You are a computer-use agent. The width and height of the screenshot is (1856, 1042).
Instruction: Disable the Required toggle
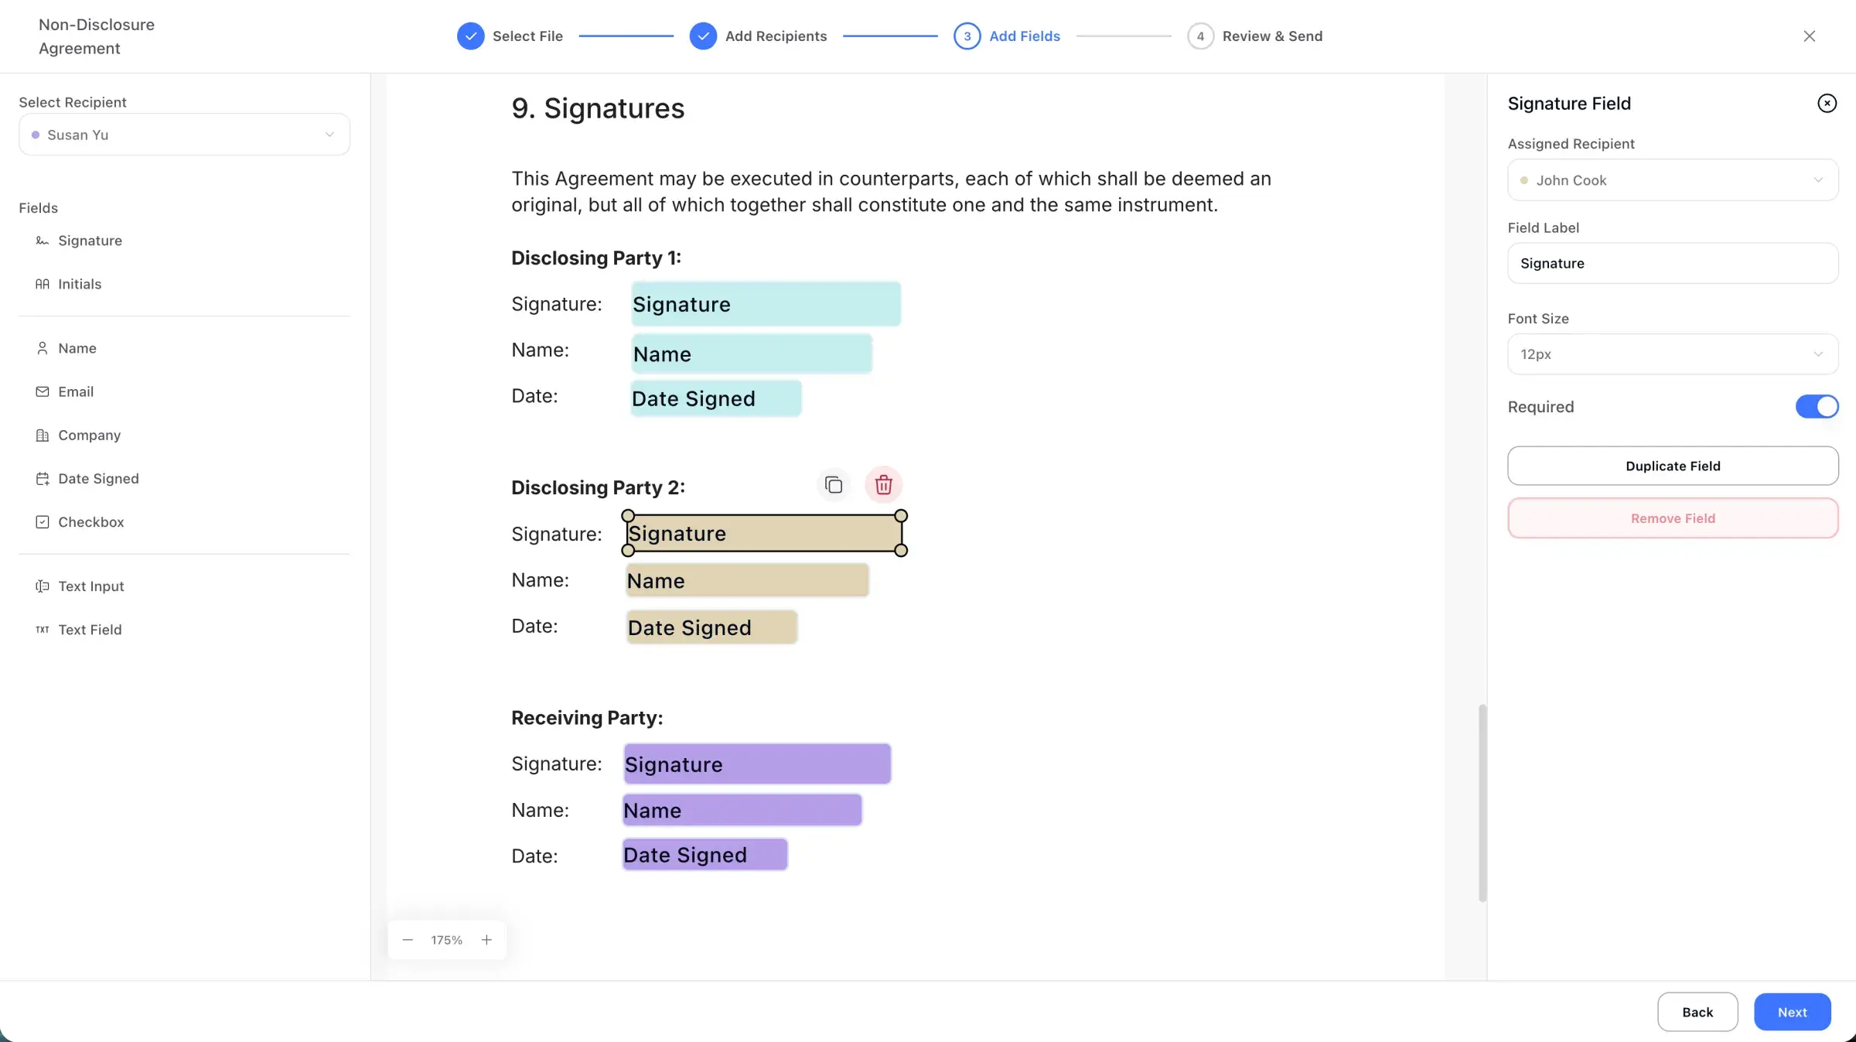1817,406
